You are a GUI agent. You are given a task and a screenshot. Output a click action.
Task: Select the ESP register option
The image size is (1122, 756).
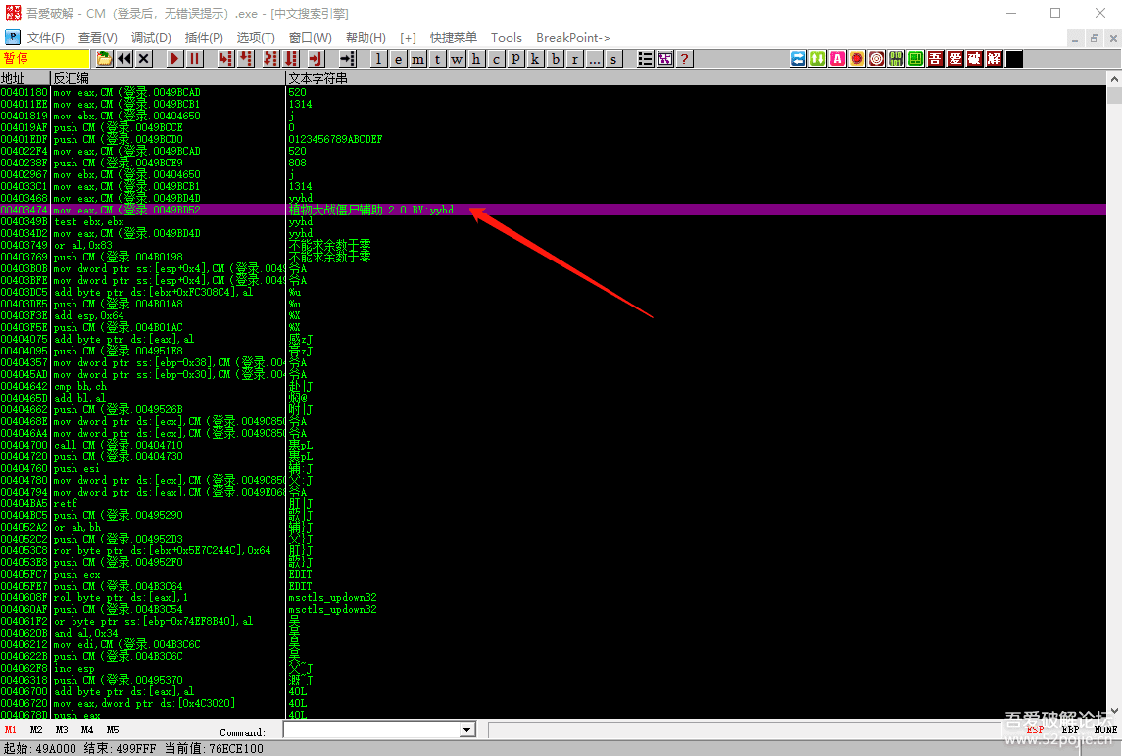(1035, 730)
